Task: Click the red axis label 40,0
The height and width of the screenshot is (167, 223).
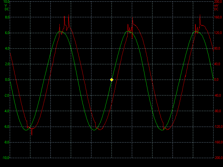Action: (x=217, y=64)
